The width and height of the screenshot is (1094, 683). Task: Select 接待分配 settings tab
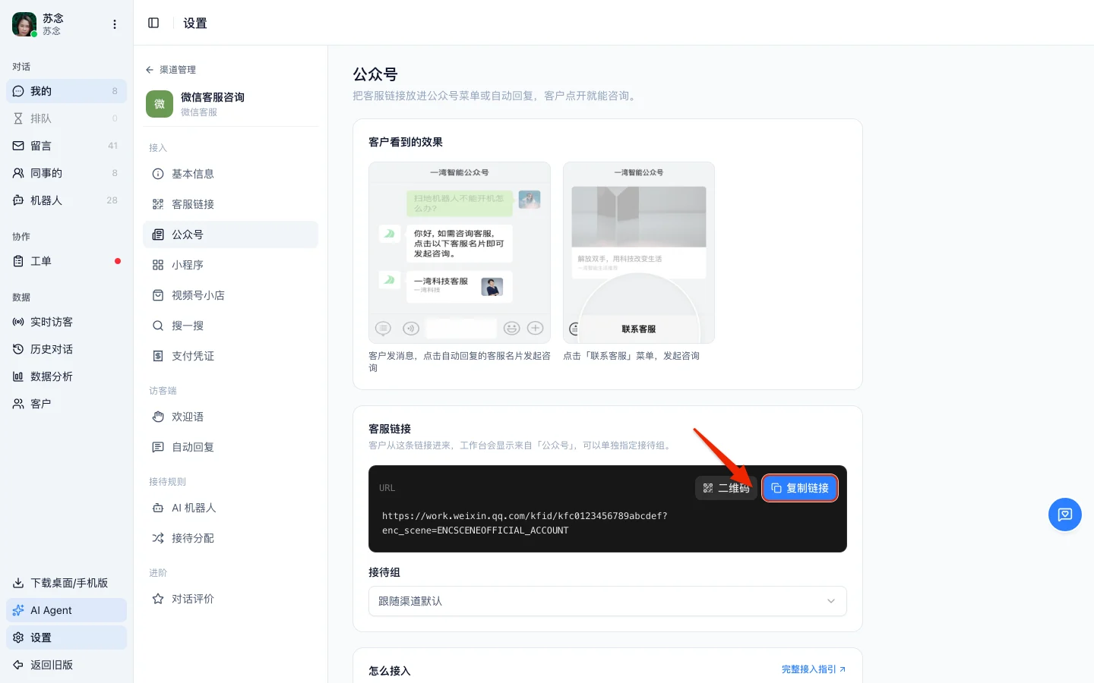230,538
